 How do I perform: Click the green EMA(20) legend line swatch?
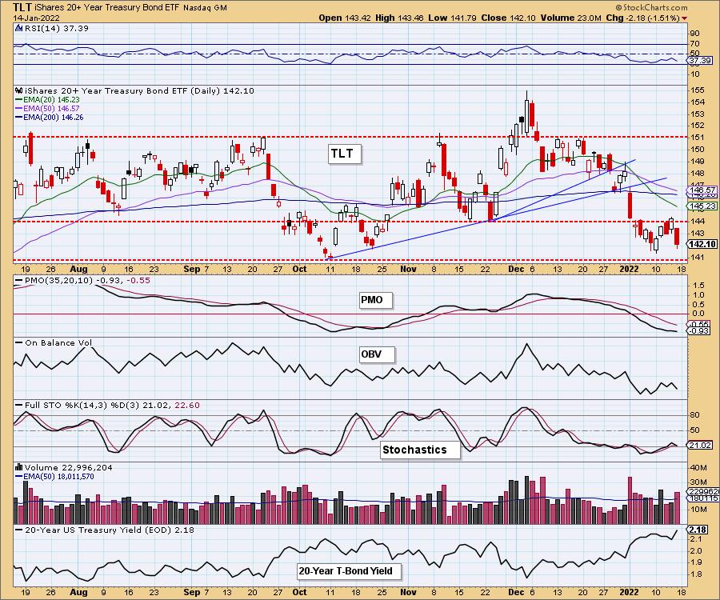19,100
